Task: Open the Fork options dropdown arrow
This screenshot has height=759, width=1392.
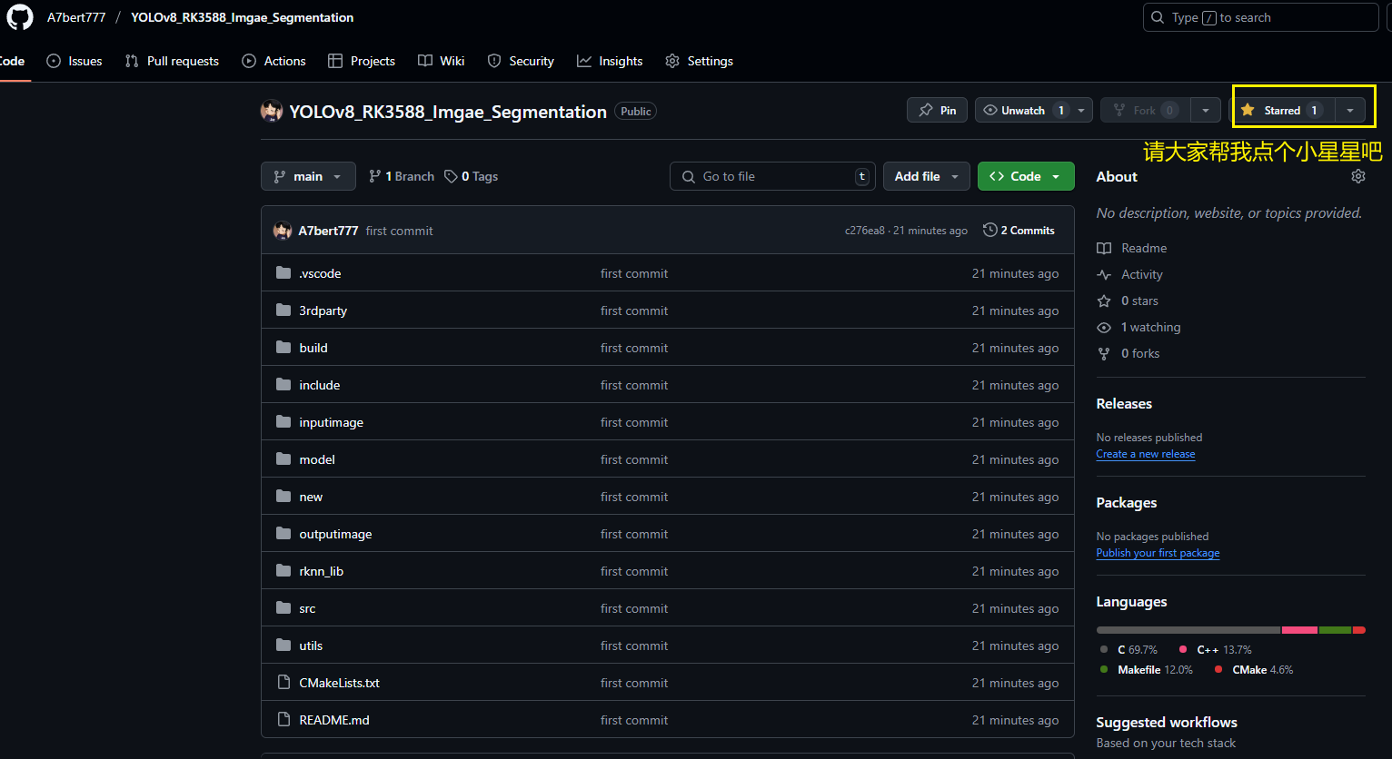Action: coord(1205,110)
